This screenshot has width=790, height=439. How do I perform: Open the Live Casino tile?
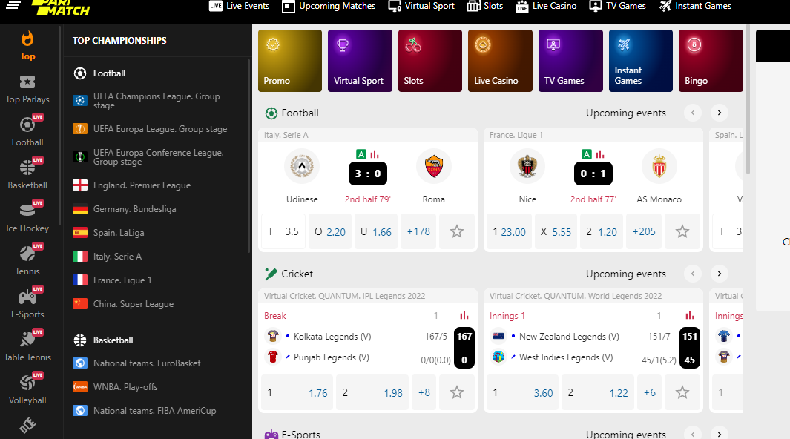click(x=500, y=61)
